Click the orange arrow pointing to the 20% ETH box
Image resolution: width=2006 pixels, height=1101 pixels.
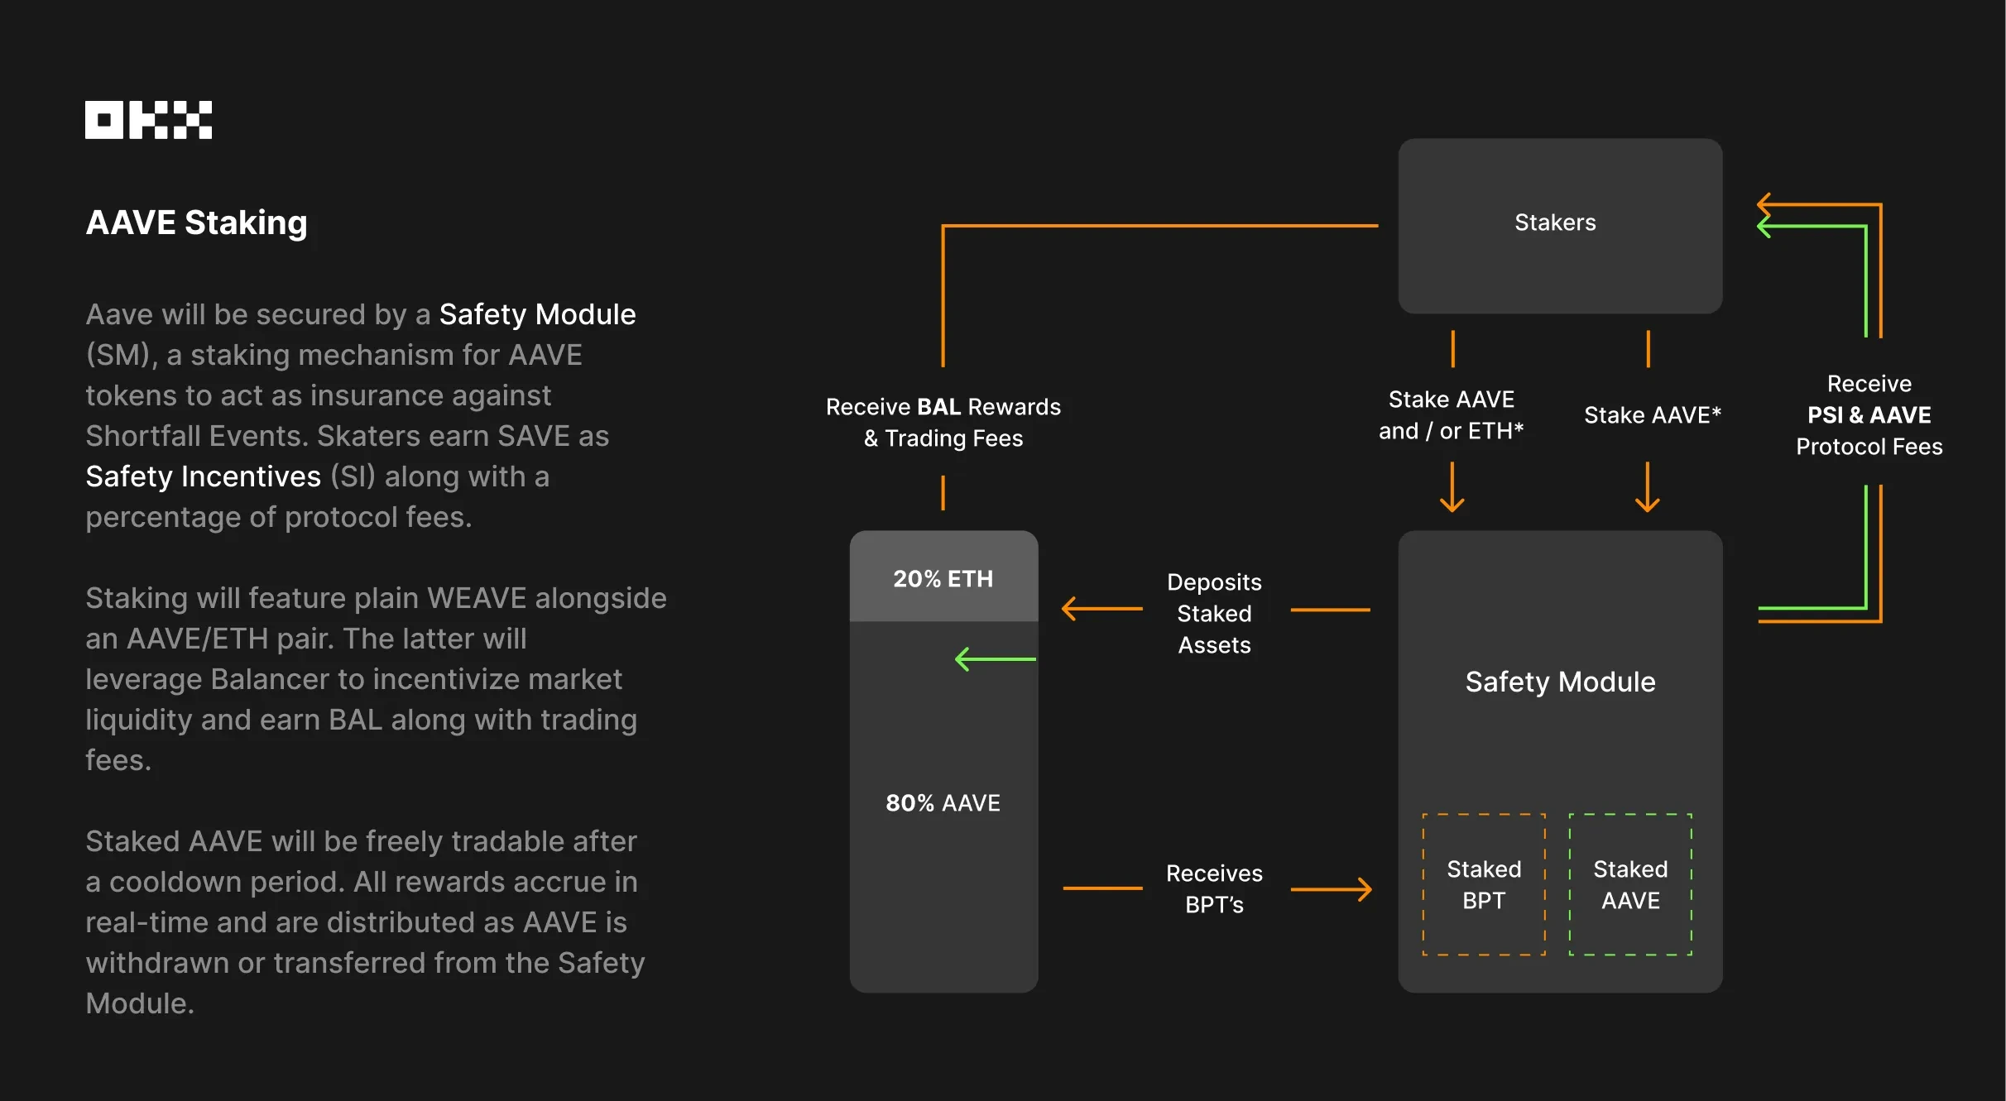1101,609
